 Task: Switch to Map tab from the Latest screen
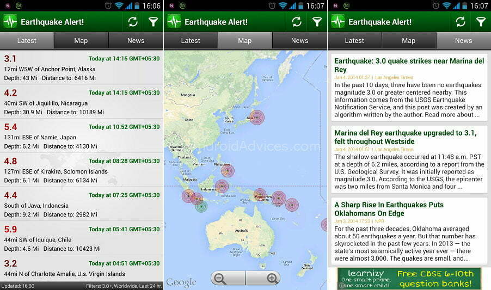[x=81, y=41]
